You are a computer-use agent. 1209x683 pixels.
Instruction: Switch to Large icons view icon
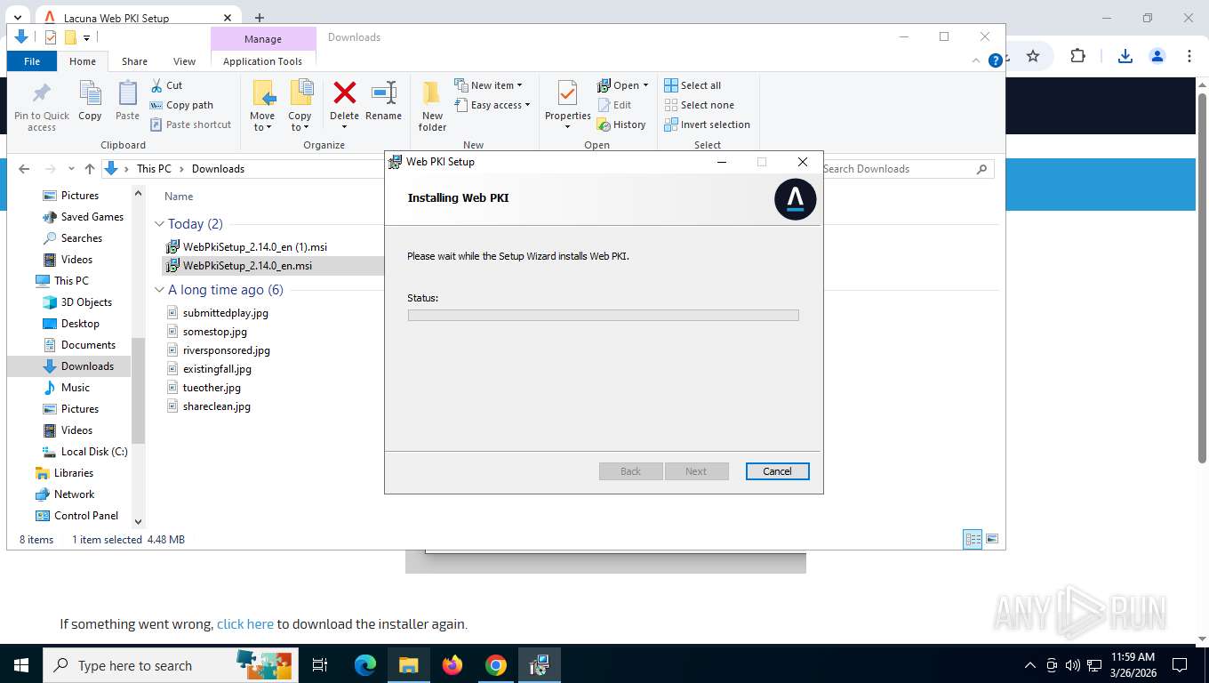tap(992, 539)
